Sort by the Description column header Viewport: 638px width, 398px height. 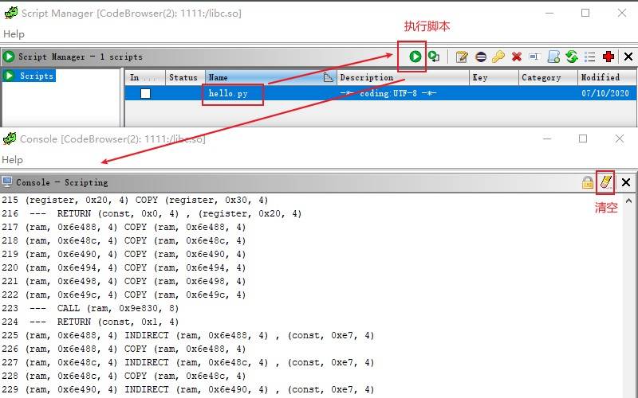point(403,77)
